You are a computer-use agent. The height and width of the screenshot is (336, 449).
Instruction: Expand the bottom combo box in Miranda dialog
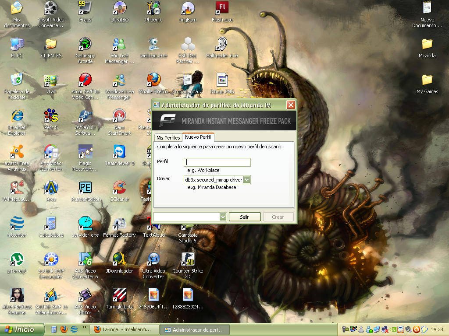tap(223, 217)
